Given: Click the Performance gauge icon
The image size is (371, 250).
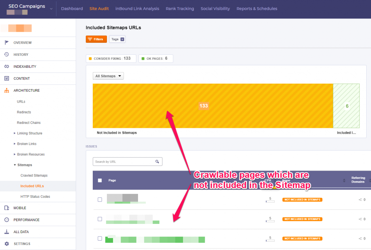Looking at the screenshot, I should [x=7, y=220].
